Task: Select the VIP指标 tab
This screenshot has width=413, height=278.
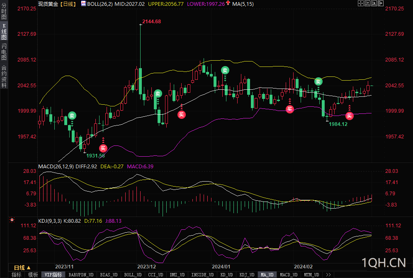Action: [53, 275]
